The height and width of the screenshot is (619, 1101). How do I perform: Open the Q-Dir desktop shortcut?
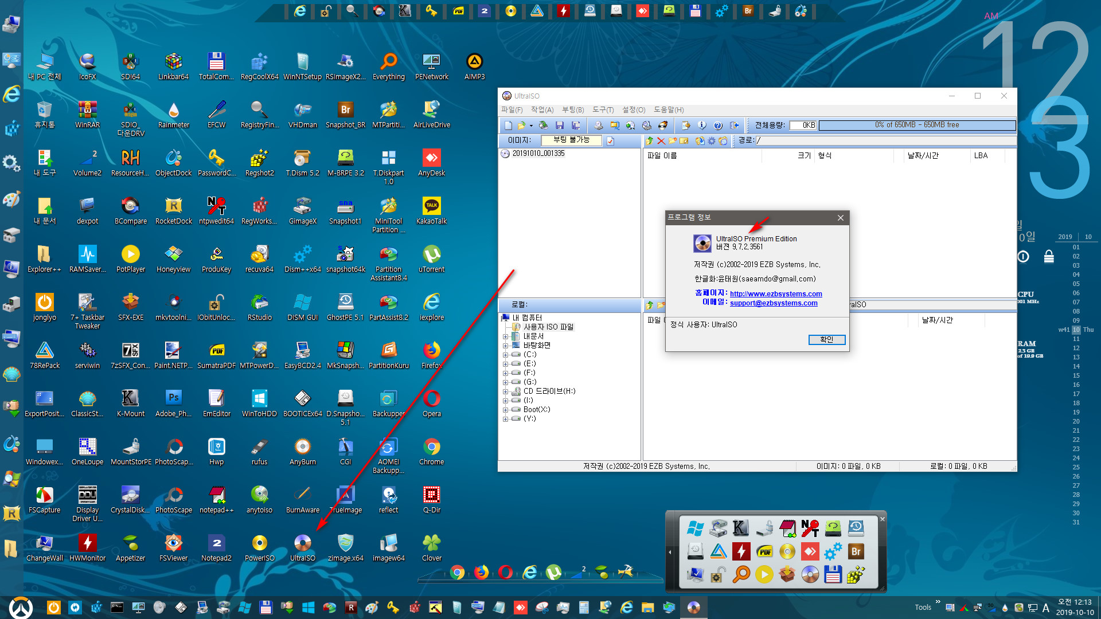(431, 499)
